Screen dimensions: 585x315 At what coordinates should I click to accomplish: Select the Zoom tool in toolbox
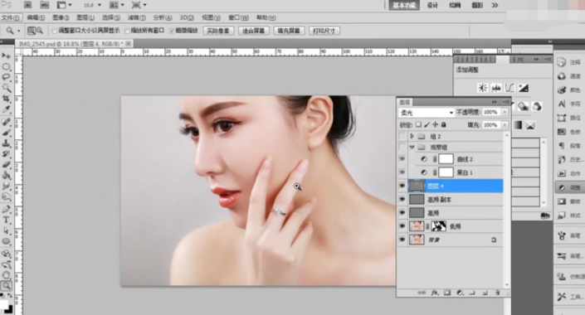point(7,286)
